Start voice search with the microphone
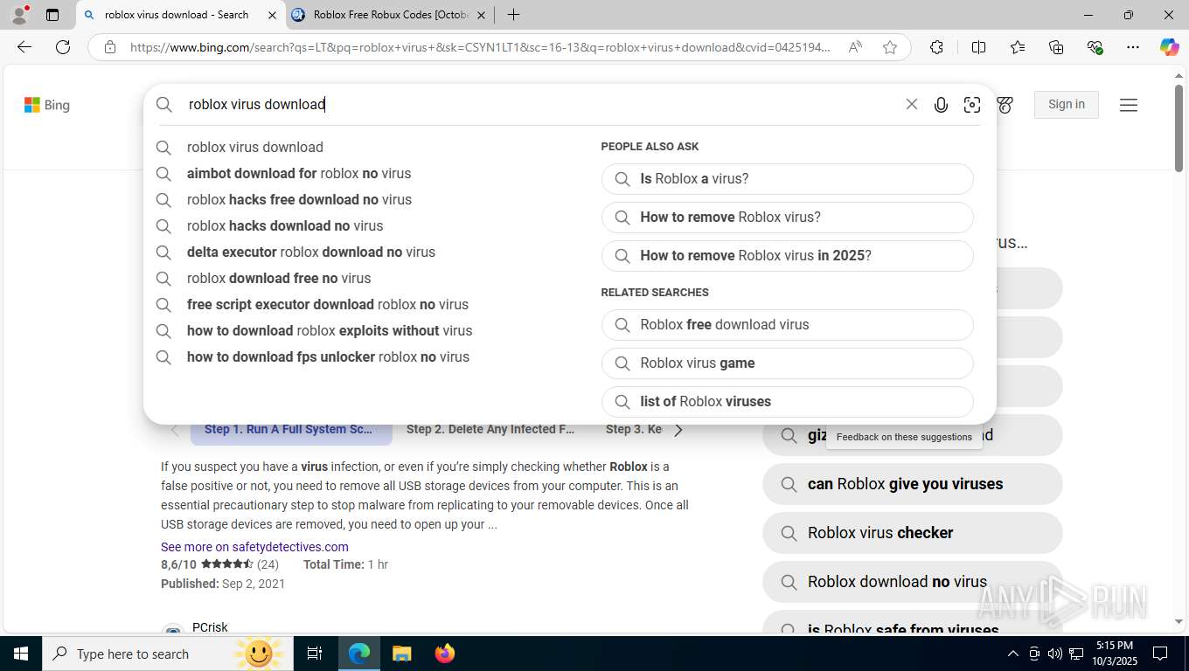1189x671 pixels. [x=941, y=105]
